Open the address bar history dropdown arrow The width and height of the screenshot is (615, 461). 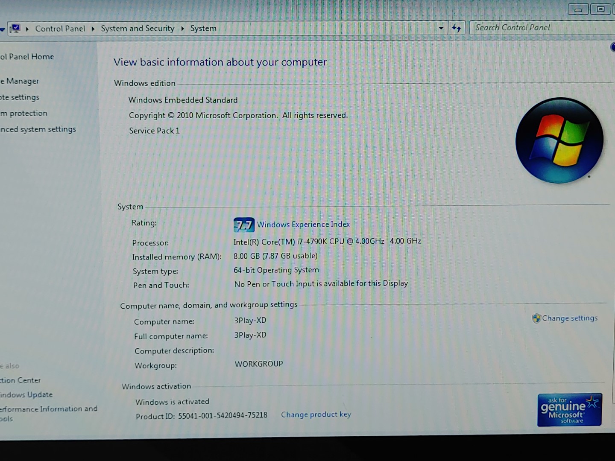click(x=441, y=29)
